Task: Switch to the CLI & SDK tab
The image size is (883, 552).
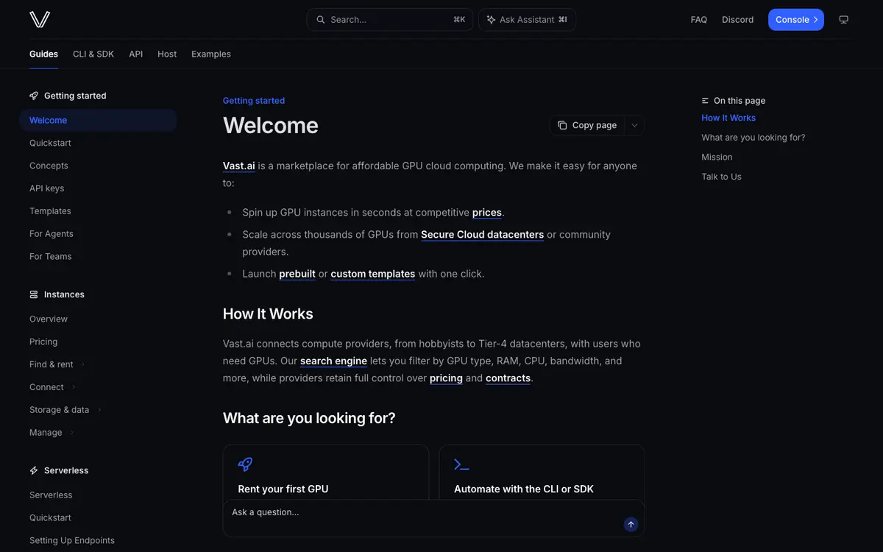Action: [x=93, y=54]
